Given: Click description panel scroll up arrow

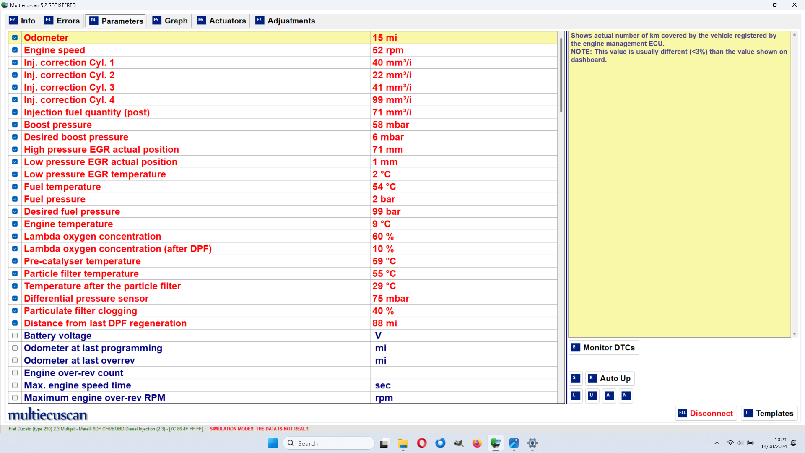Looking at the screenshot, I should 795,34.
